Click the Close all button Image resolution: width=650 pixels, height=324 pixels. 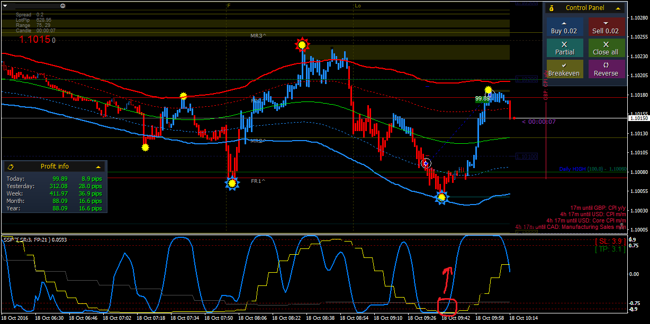click(606, 48)
